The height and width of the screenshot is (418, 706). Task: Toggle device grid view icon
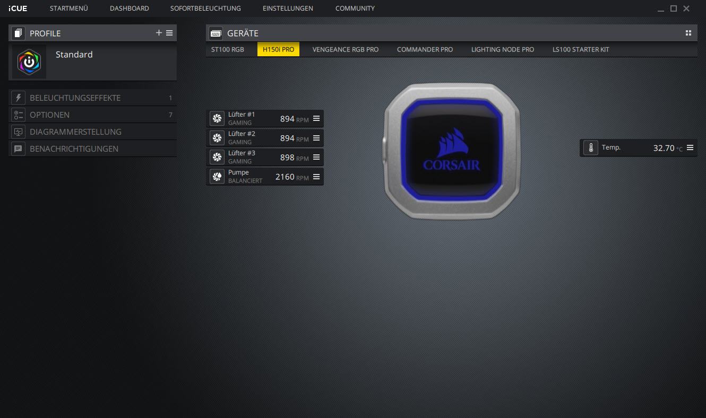coord(688,33)
